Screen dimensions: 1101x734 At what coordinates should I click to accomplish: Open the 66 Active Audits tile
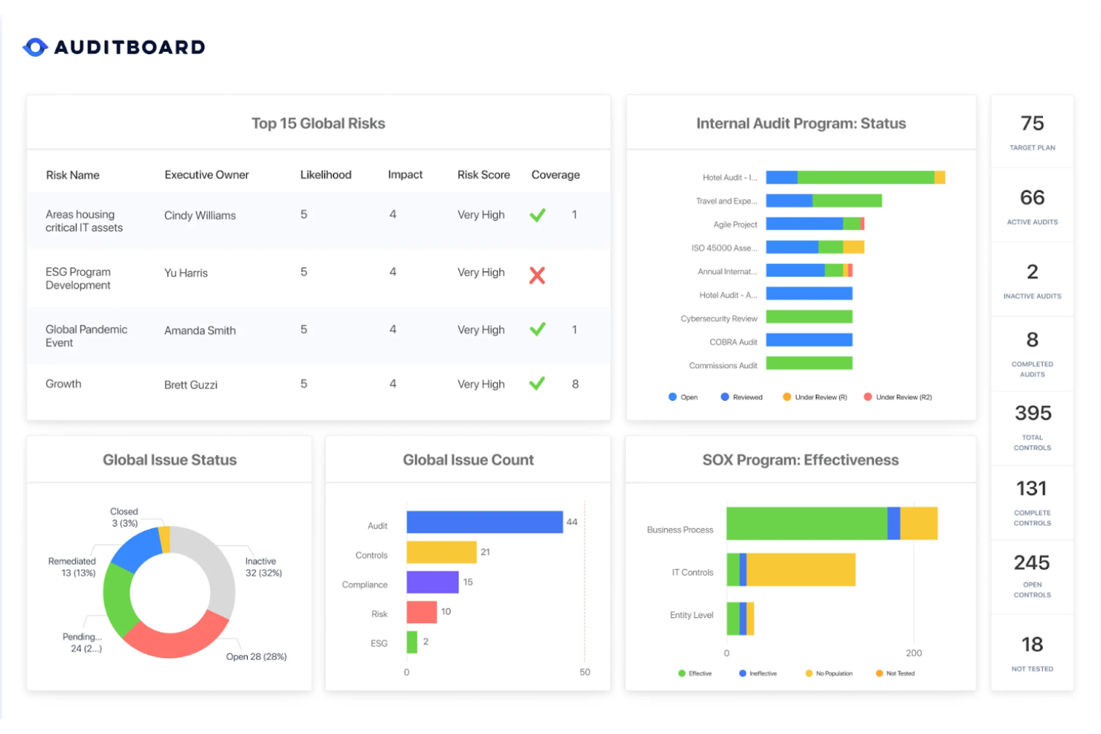click(1032, 205)
